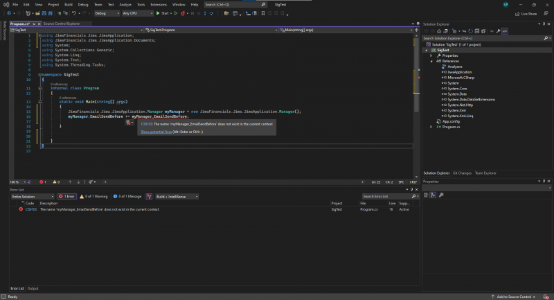Click the editor vertical scrollbar
This screenshot has height=300, width=554.
(416, 69)
